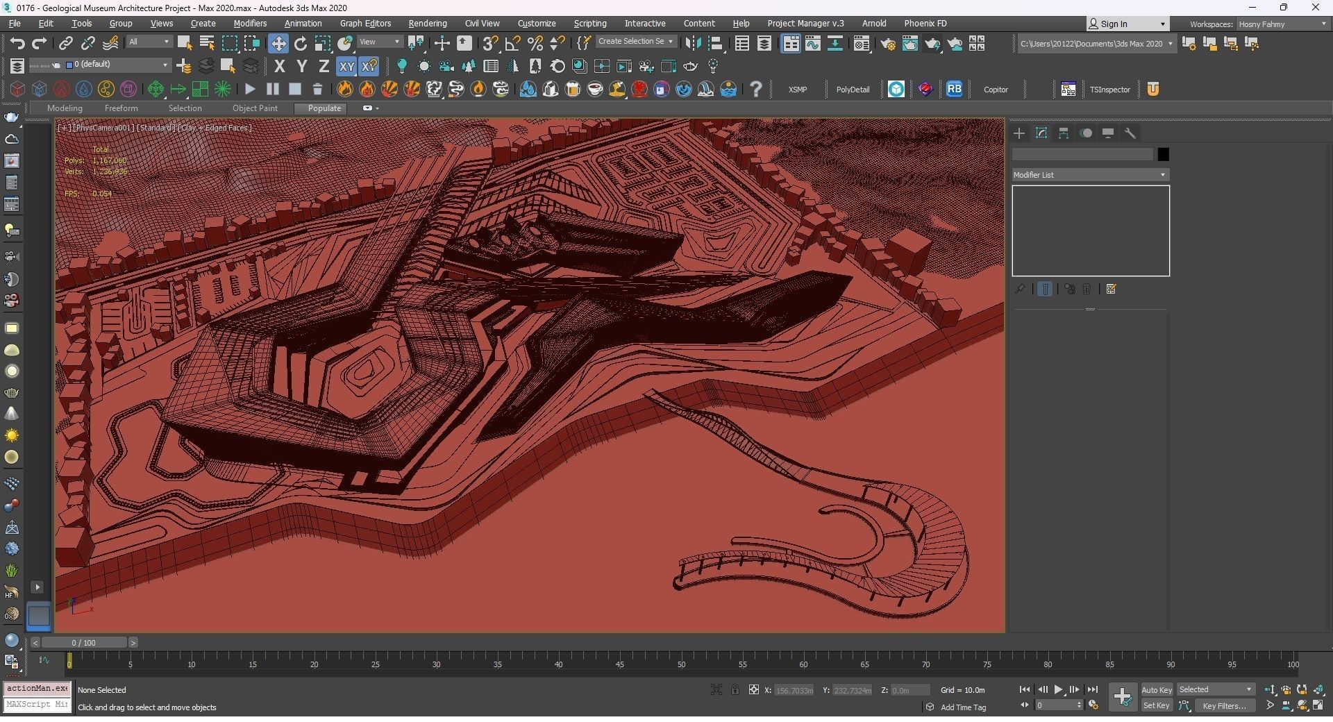The width and height of the screenshot is (1333, 722).
Task: Open reference coordinate system View dropdown
Action: [x=380, y=42]
